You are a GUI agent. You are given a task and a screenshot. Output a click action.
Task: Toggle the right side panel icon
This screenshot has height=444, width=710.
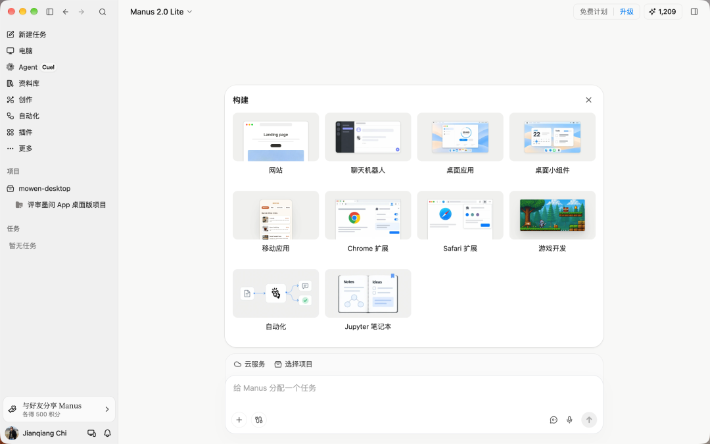click(694, 12)
